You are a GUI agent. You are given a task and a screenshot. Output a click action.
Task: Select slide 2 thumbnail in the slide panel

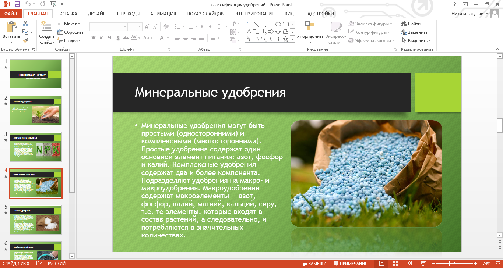[36, 110]
